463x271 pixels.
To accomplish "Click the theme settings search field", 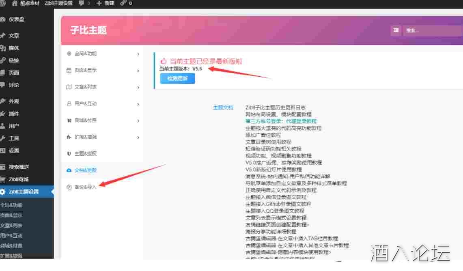I will tap(432, 30).
